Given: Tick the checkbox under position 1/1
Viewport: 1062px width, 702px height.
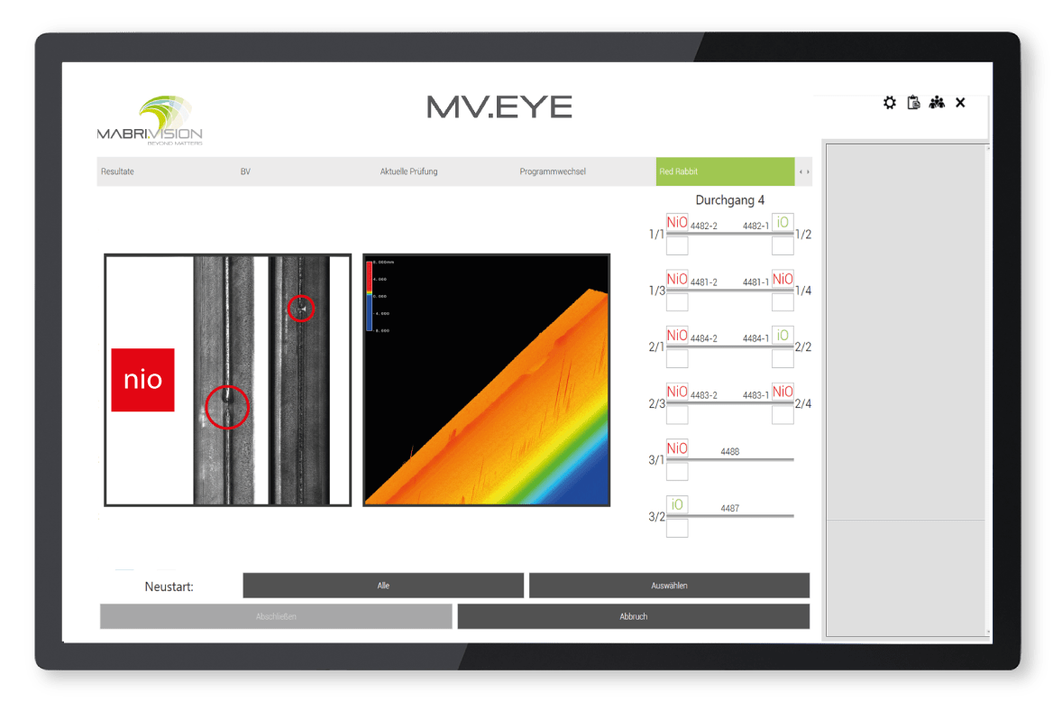Looking at the screenshot, I should click(x=677, y=245).
